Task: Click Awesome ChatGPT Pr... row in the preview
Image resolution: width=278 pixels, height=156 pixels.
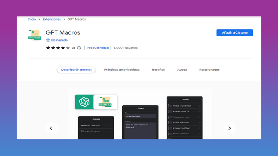Action: click(x=96, y=125)
